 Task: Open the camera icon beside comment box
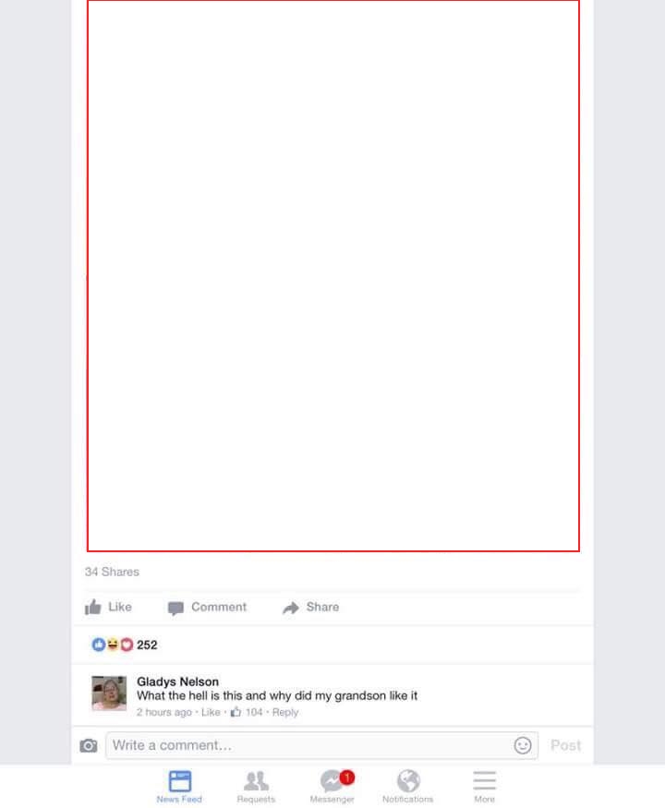[x=88, y=745]
